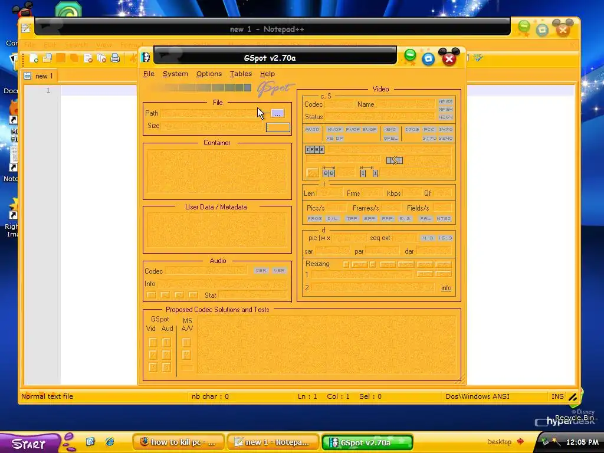Click the GMC indicator

click(x=390, y=129)
